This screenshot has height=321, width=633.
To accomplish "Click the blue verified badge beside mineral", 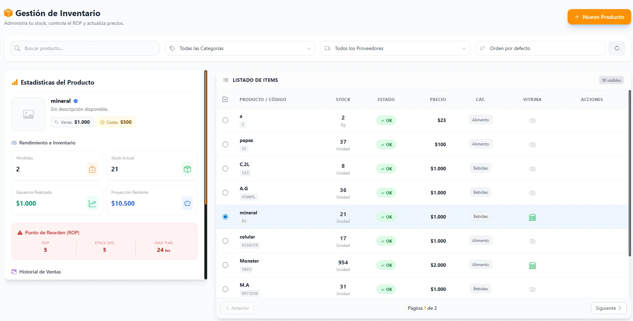I will [76, 101].
